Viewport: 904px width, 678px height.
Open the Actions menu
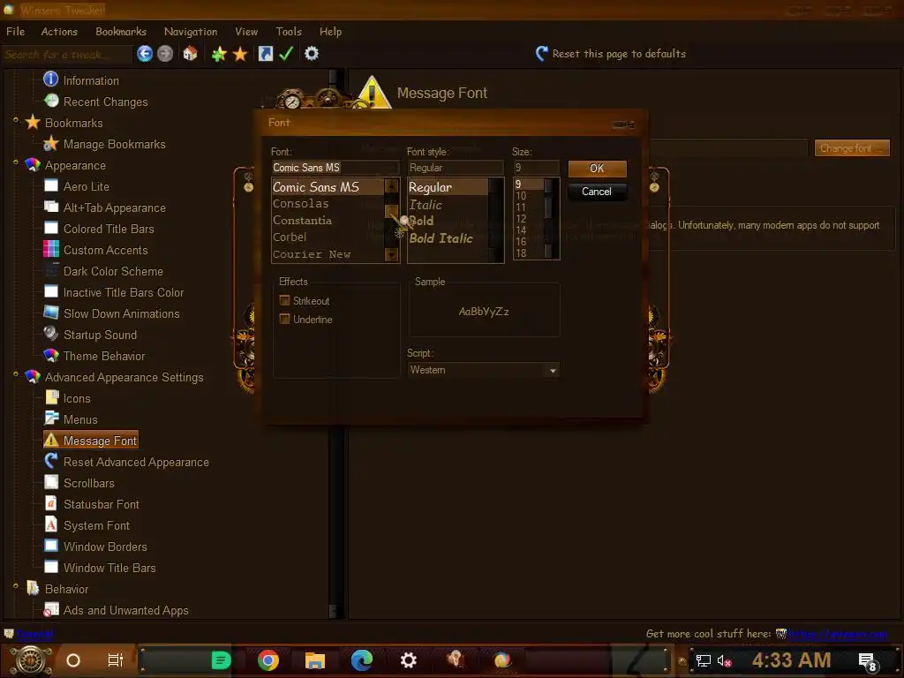59,32
